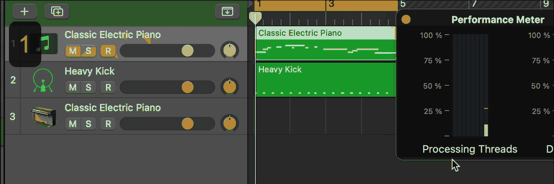Select track 3 name Classic Electric Piano
This screenshot has height=184, width=554.
pyautogui.click(x=113, y=107)
